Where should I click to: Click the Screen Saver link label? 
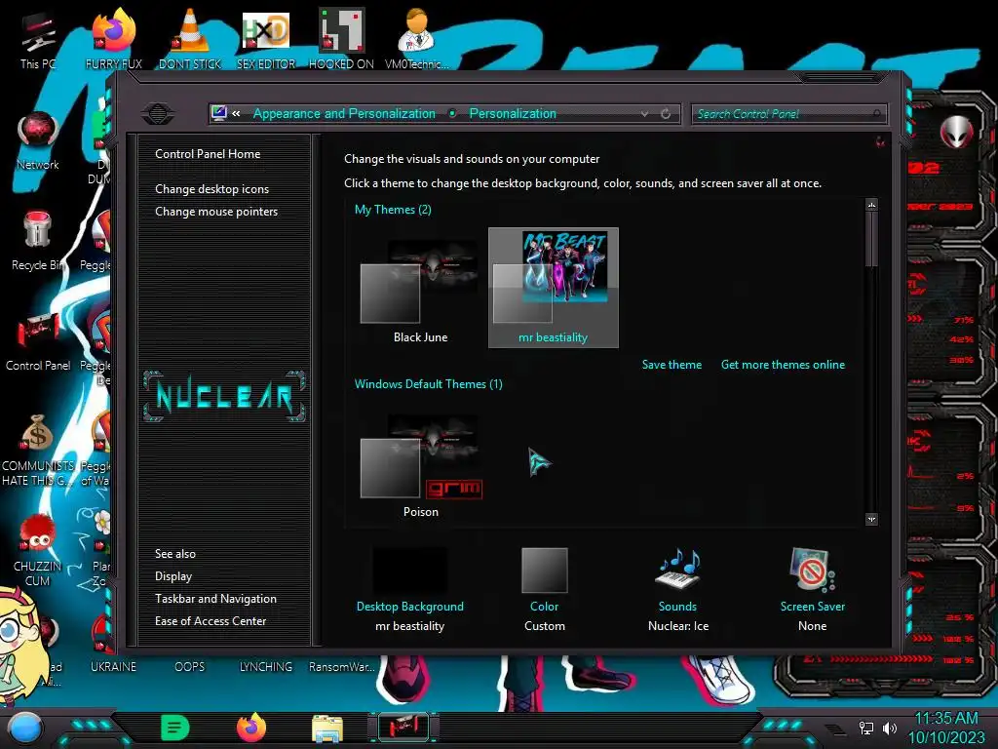coord(812,607)
